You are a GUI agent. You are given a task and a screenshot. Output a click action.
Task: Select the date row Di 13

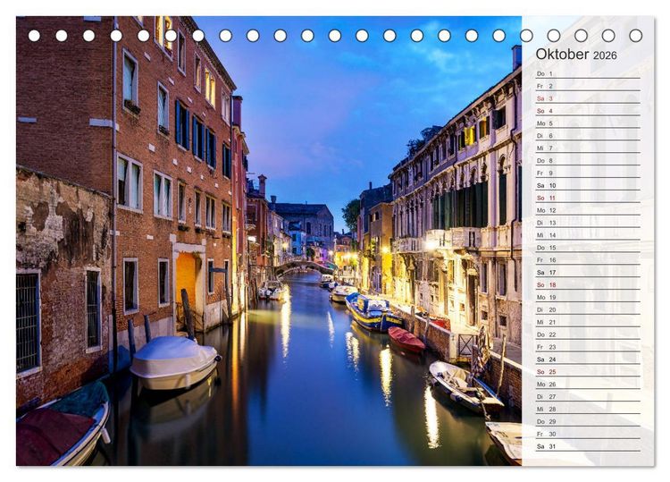tap(588, 223)
